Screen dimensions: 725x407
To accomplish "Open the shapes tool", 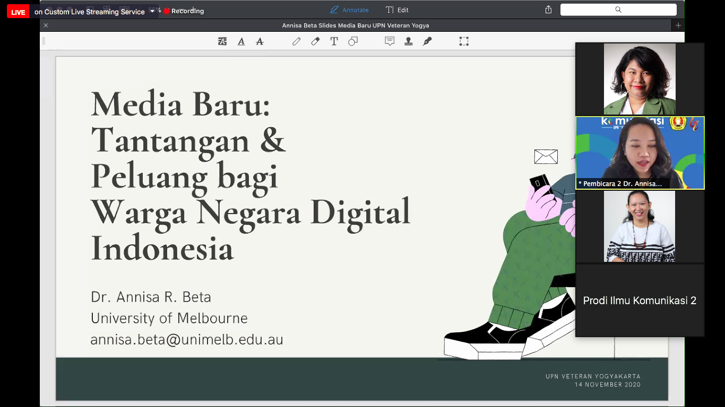I will pyautogui.click(x=353, y=41).
